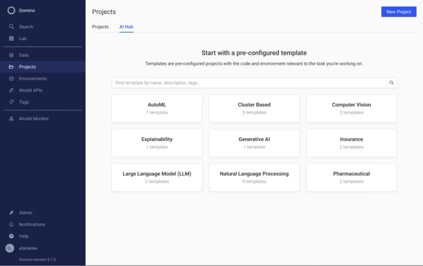
Task: Click the Find template search field
Action: click(249, 82)
